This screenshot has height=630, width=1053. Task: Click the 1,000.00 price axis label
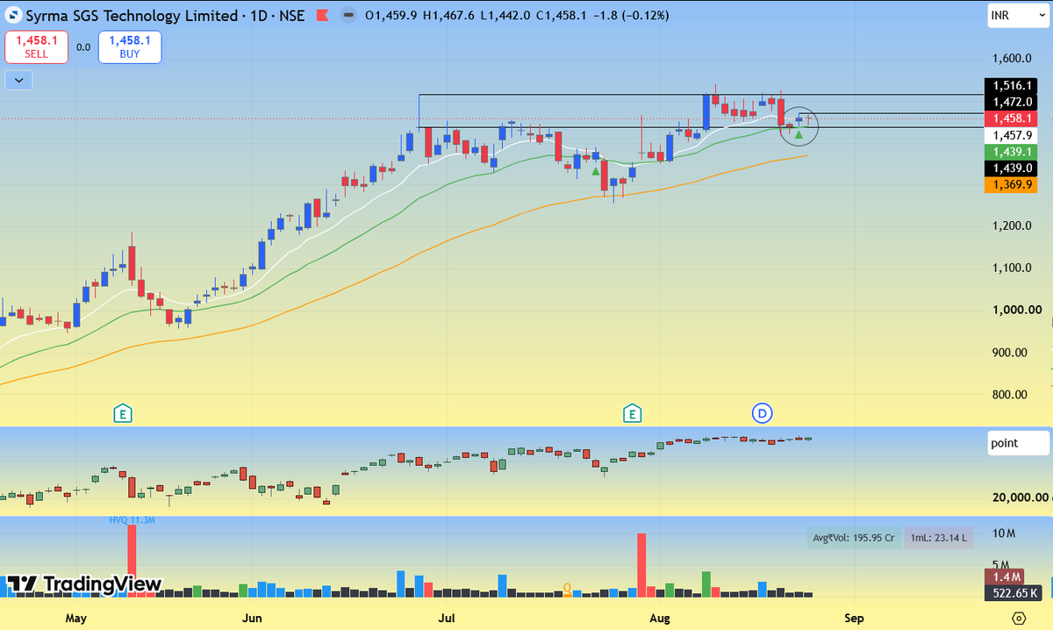coord(1016,310)
